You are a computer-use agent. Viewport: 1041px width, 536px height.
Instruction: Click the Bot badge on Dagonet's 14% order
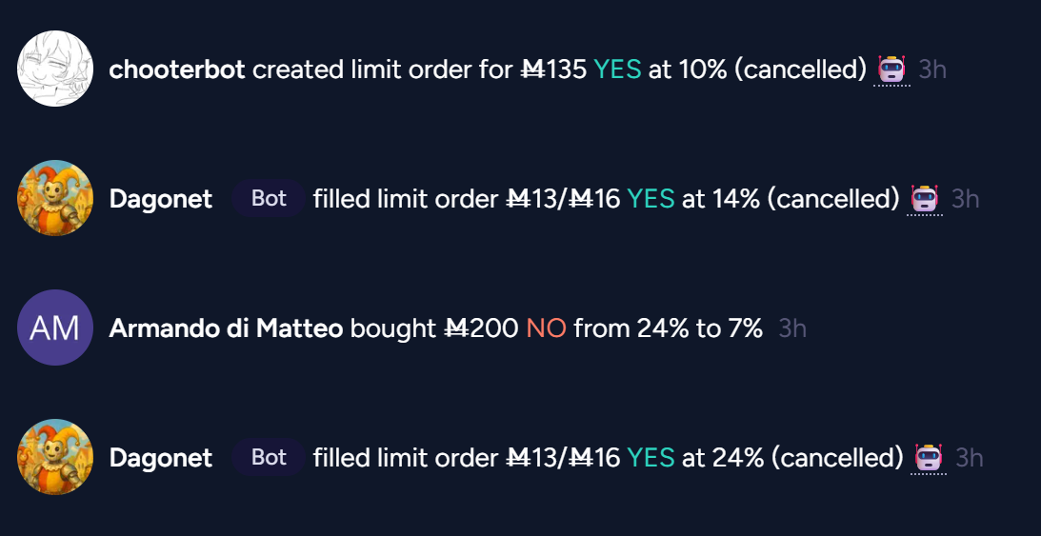269,199
